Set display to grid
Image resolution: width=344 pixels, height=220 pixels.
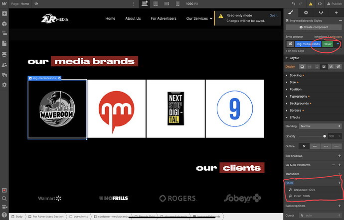317,67
